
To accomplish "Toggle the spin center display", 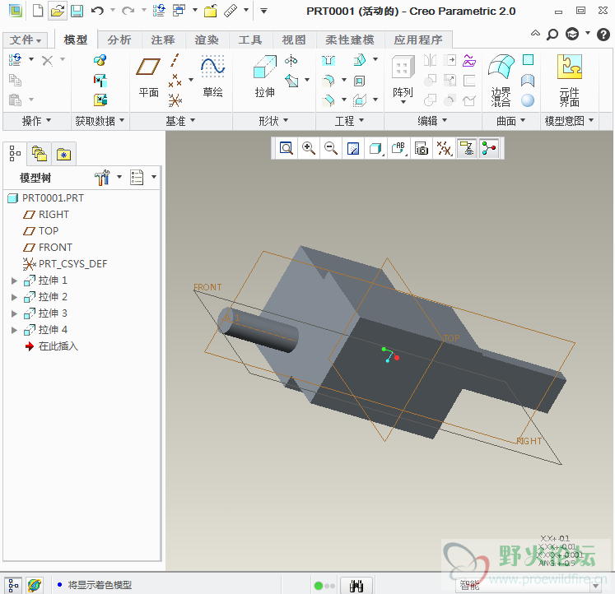I will (x=489, y=148).
